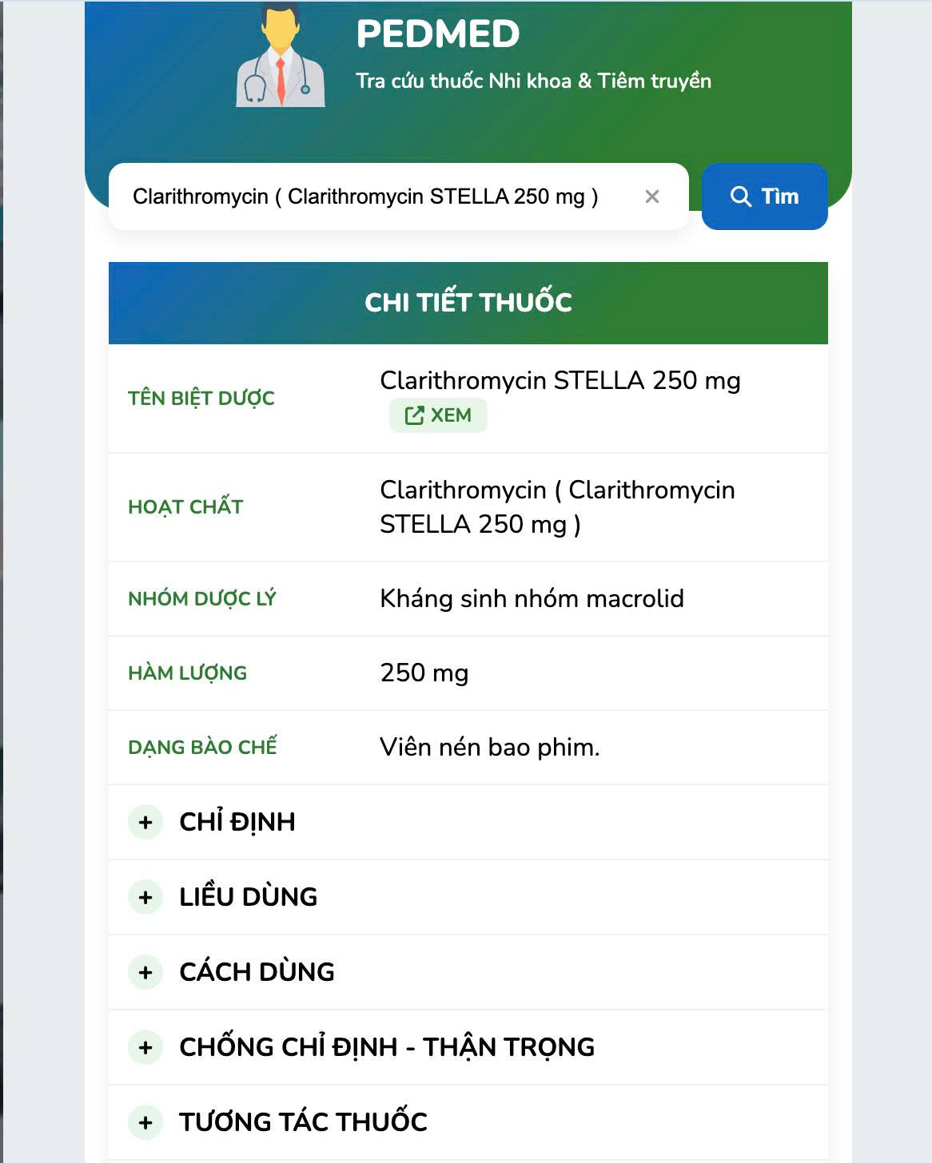Open the XEM external link badge

438,415
